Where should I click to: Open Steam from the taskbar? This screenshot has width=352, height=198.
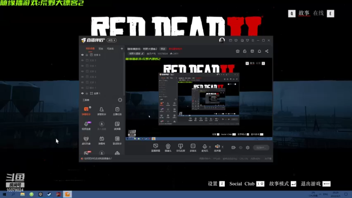point(49,194)
